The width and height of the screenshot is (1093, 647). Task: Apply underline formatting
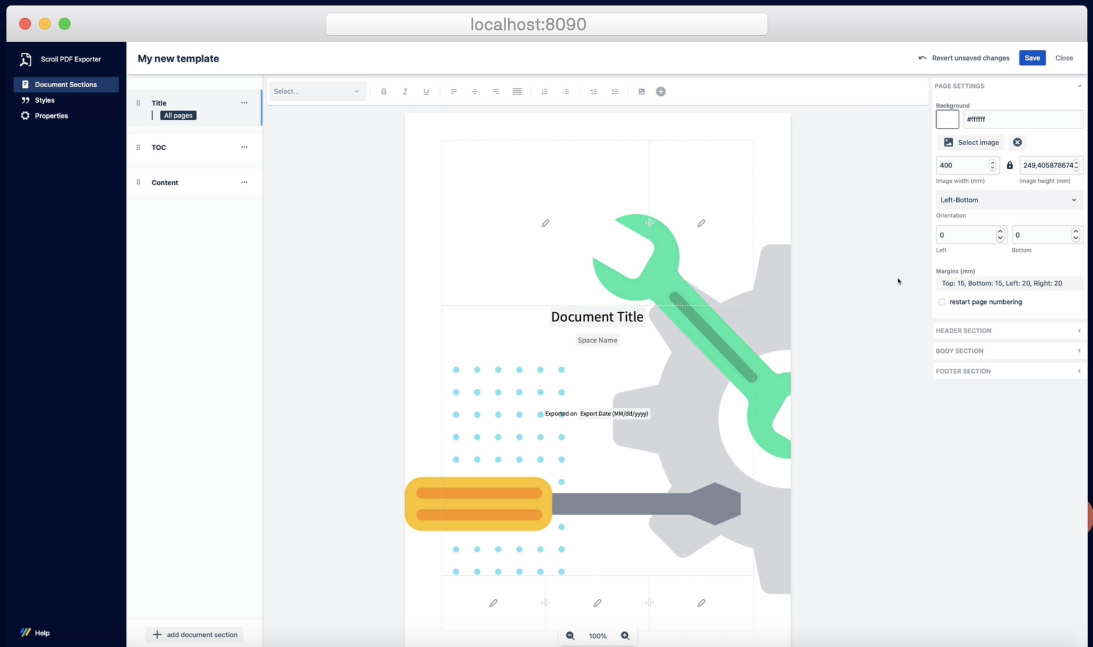(426, 92)
